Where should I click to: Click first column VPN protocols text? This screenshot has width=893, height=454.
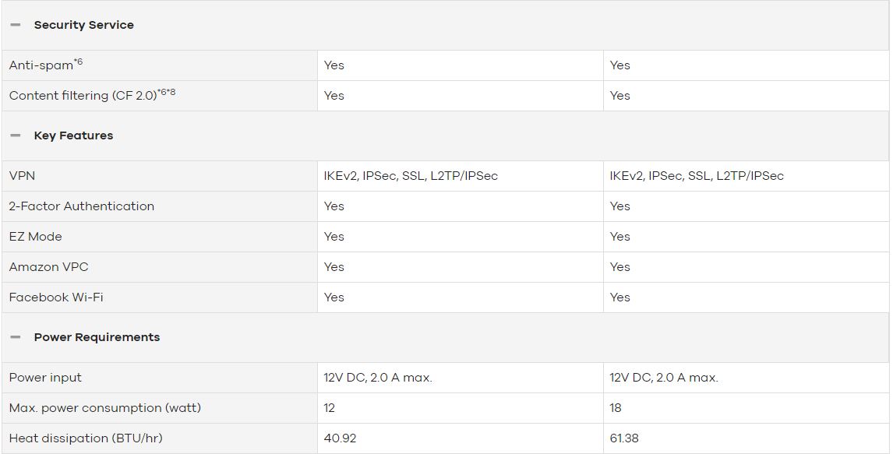pos(411,176)
